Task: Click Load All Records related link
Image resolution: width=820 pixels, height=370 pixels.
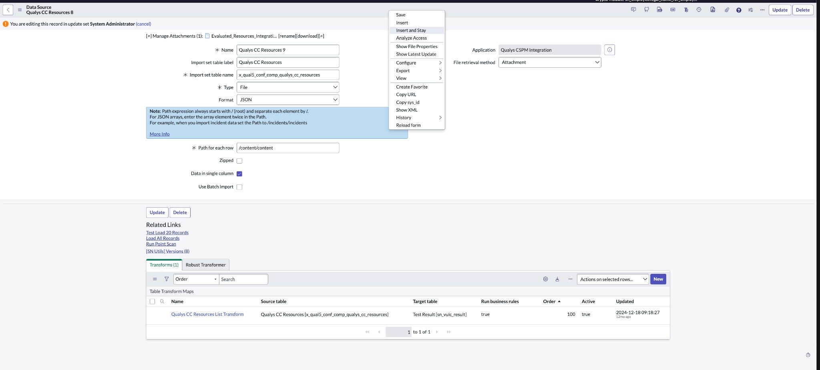Action: coord(163,238)
